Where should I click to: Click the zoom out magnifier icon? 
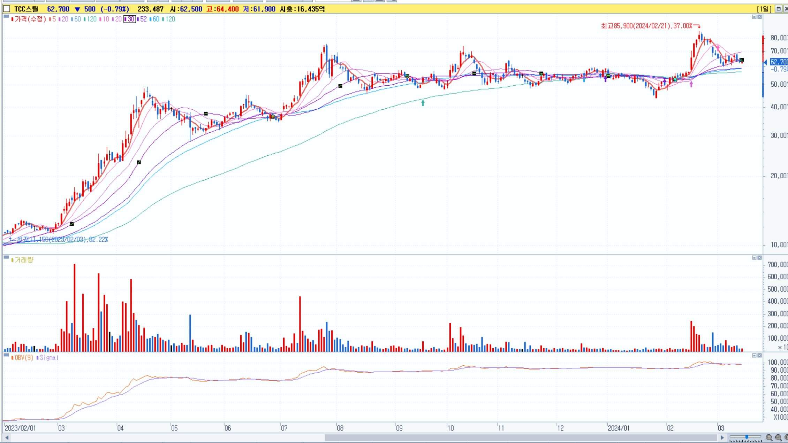click(x=769, y=437)
